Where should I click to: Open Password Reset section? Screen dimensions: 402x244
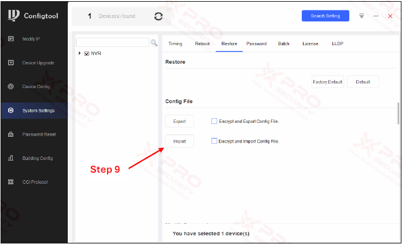(x=39, y=134)
